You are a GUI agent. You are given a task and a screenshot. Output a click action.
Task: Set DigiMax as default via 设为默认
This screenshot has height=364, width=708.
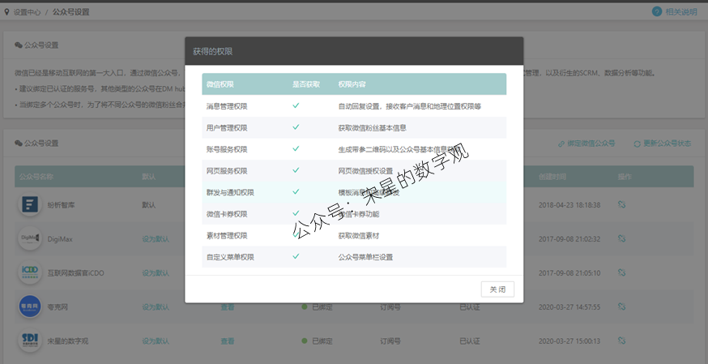click(x=156, y=238)
